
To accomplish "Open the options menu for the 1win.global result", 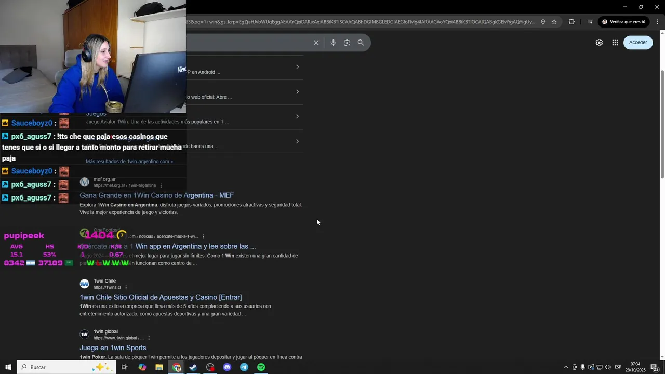I will (x=149, y=338).
